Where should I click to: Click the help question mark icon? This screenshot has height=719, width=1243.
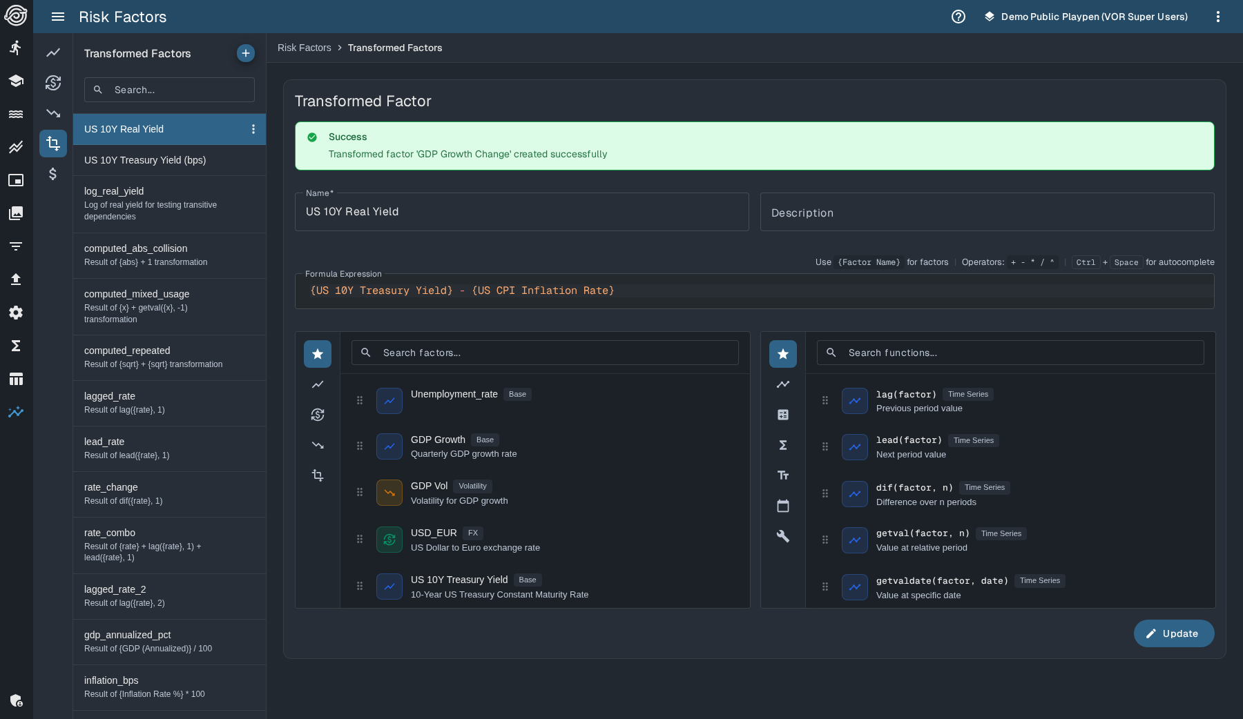click(x=958, y=17)
